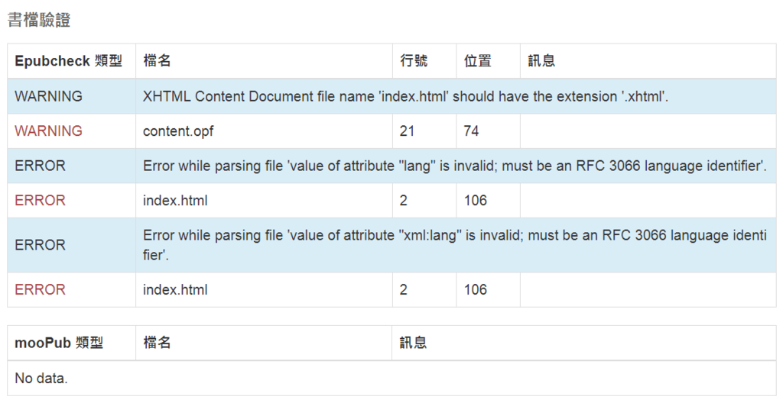This screenshot has width=783, height=403.
Task: Click the last red ERROR label
Action: tap(40, 289)
